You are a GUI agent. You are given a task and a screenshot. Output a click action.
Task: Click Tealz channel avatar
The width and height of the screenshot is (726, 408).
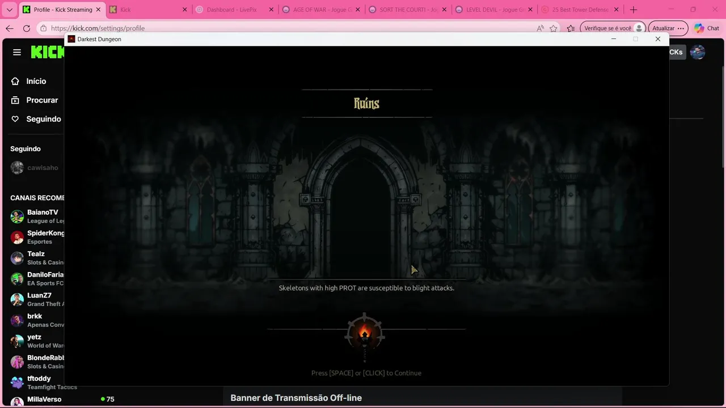click(17, 258)
